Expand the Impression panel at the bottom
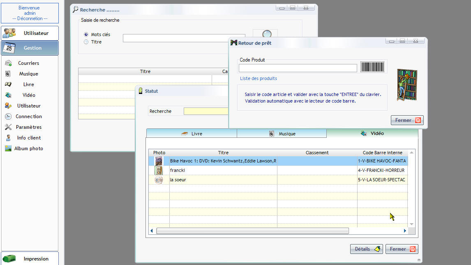Viewport: 471px width, 265px height. pos(30,259)
